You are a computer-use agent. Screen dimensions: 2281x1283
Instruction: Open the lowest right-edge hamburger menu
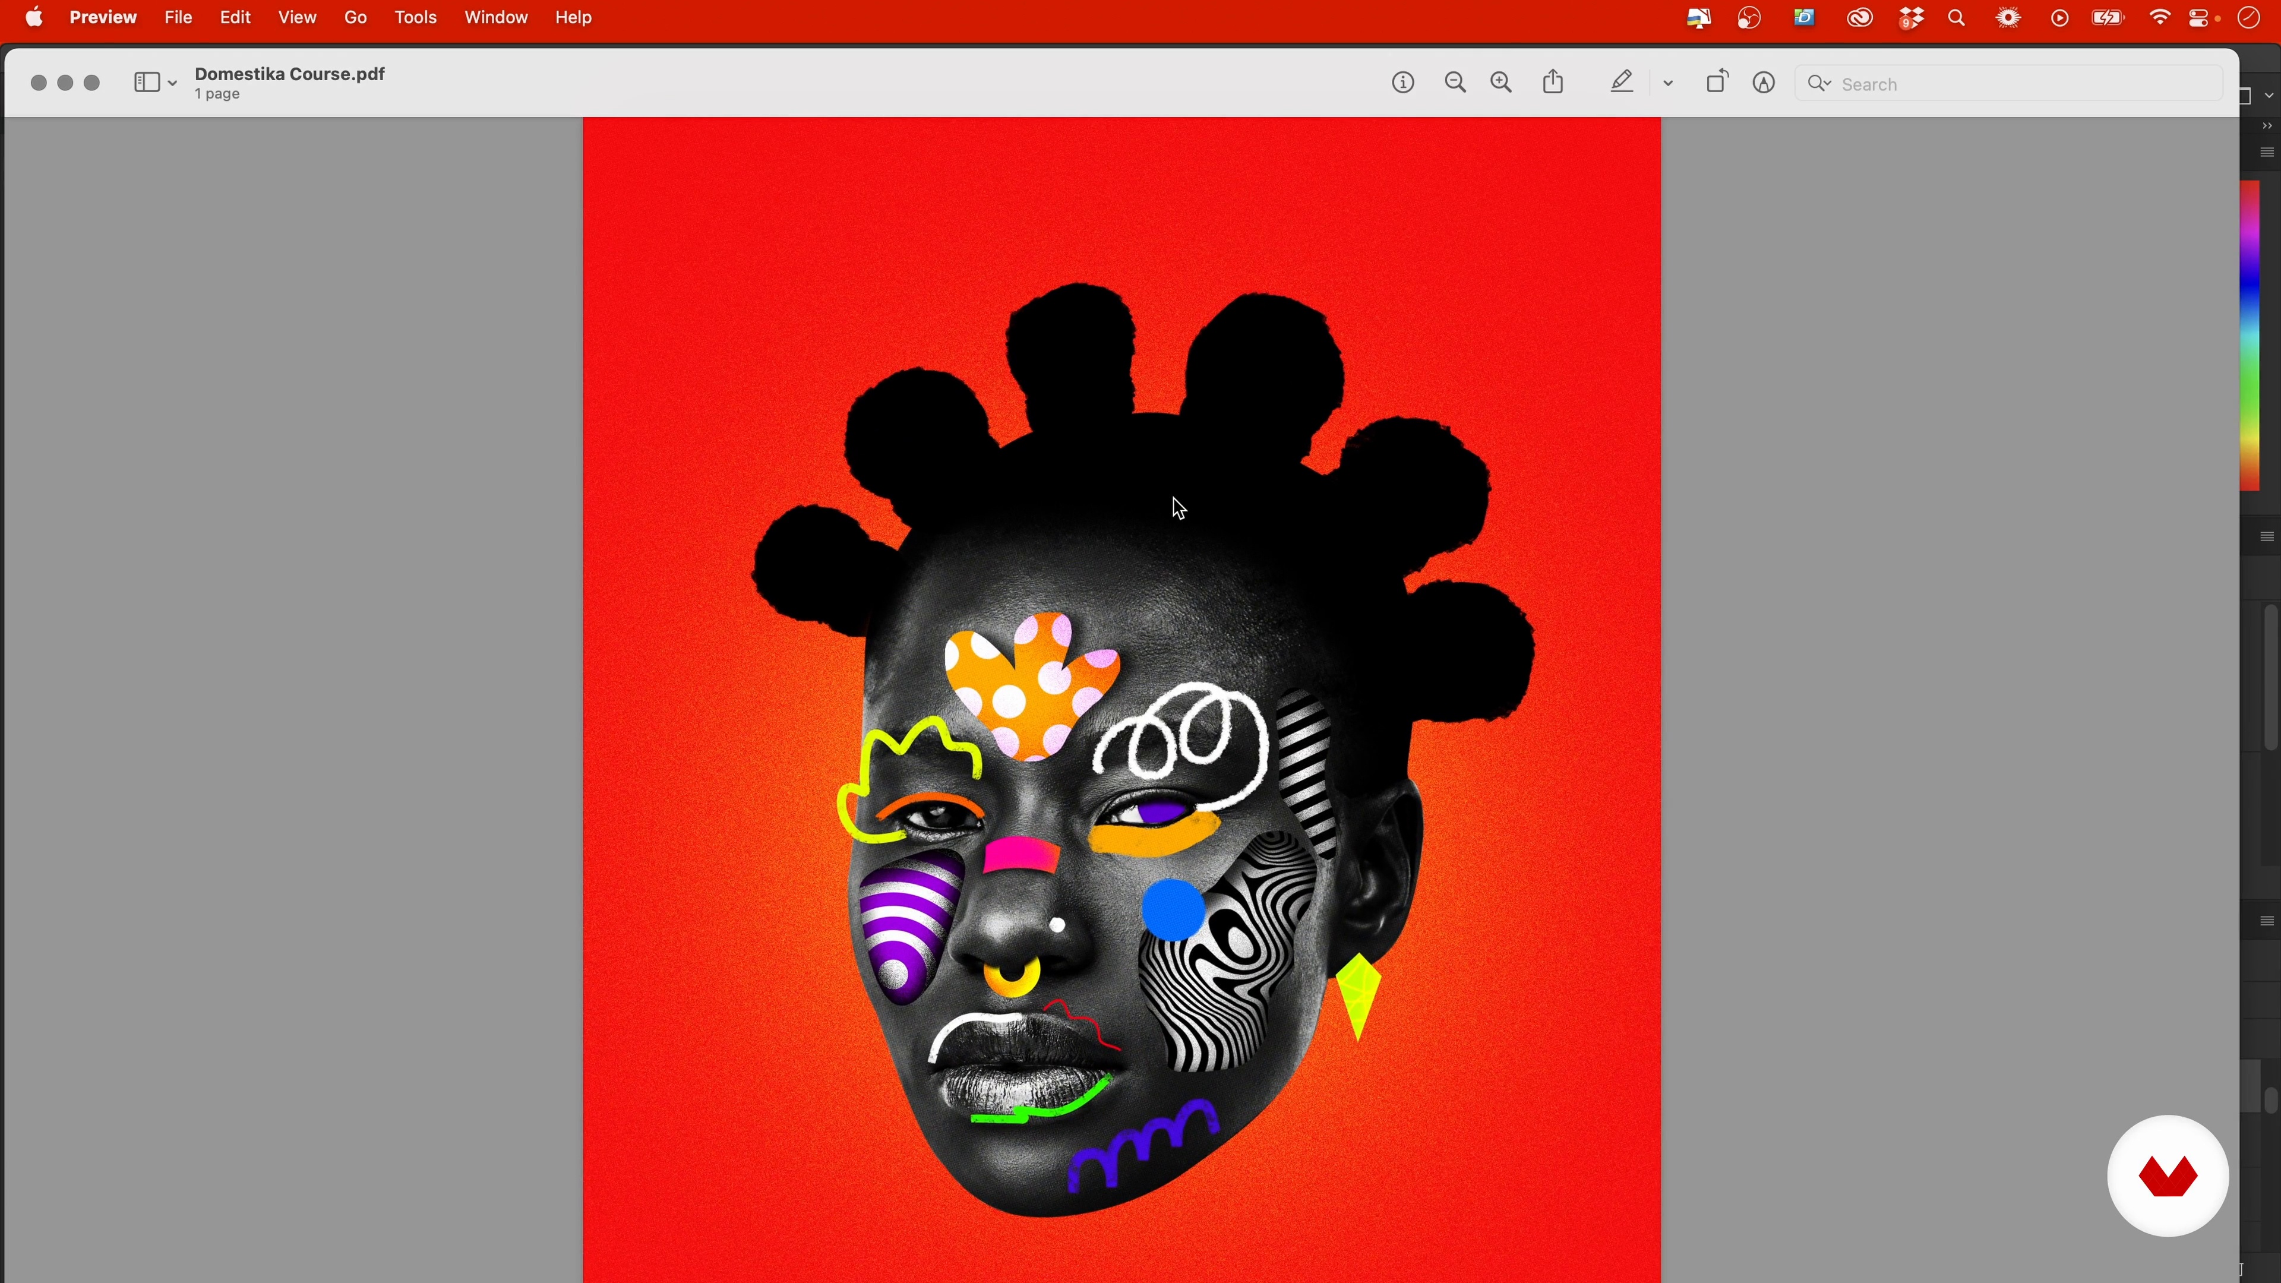[2268, 922]
